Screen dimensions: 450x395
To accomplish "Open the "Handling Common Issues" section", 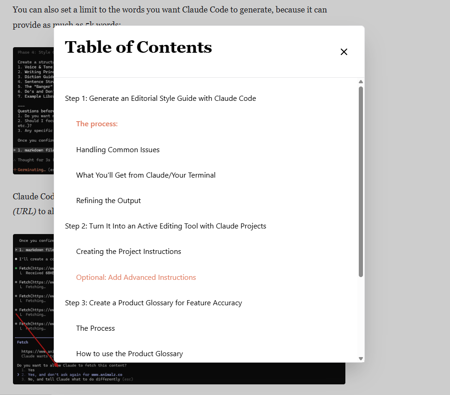I will click(118, 149).
